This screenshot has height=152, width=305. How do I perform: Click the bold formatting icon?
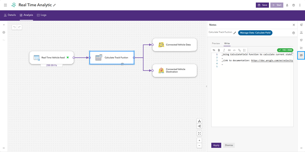(x=219, y=50)
